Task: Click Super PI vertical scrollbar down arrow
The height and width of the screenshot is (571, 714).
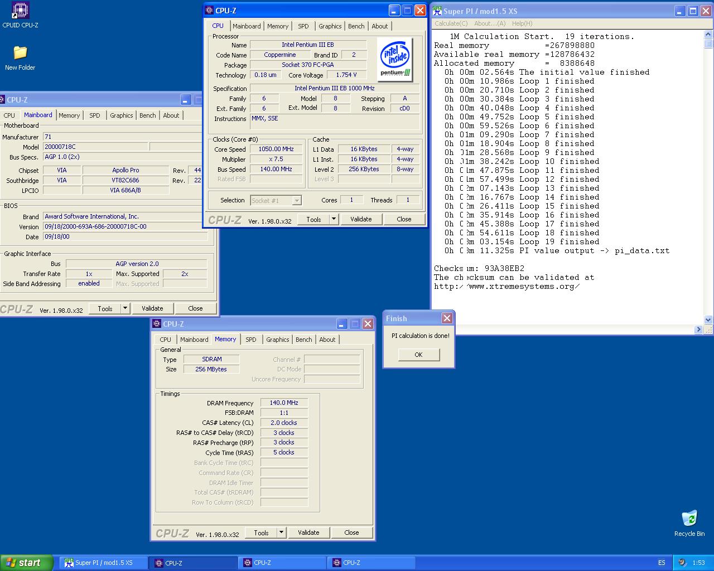Action: (x=708, y=320)
